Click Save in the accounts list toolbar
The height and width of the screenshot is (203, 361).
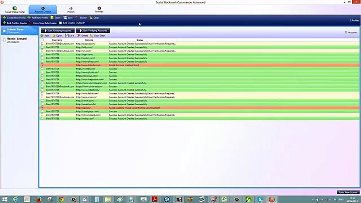(x=70, y=36)
